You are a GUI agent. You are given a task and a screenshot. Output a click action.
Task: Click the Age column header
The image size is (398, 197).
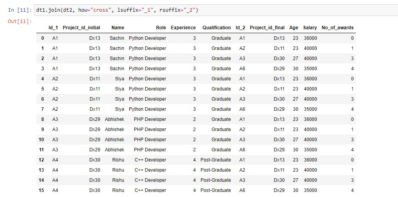point(294,28)
